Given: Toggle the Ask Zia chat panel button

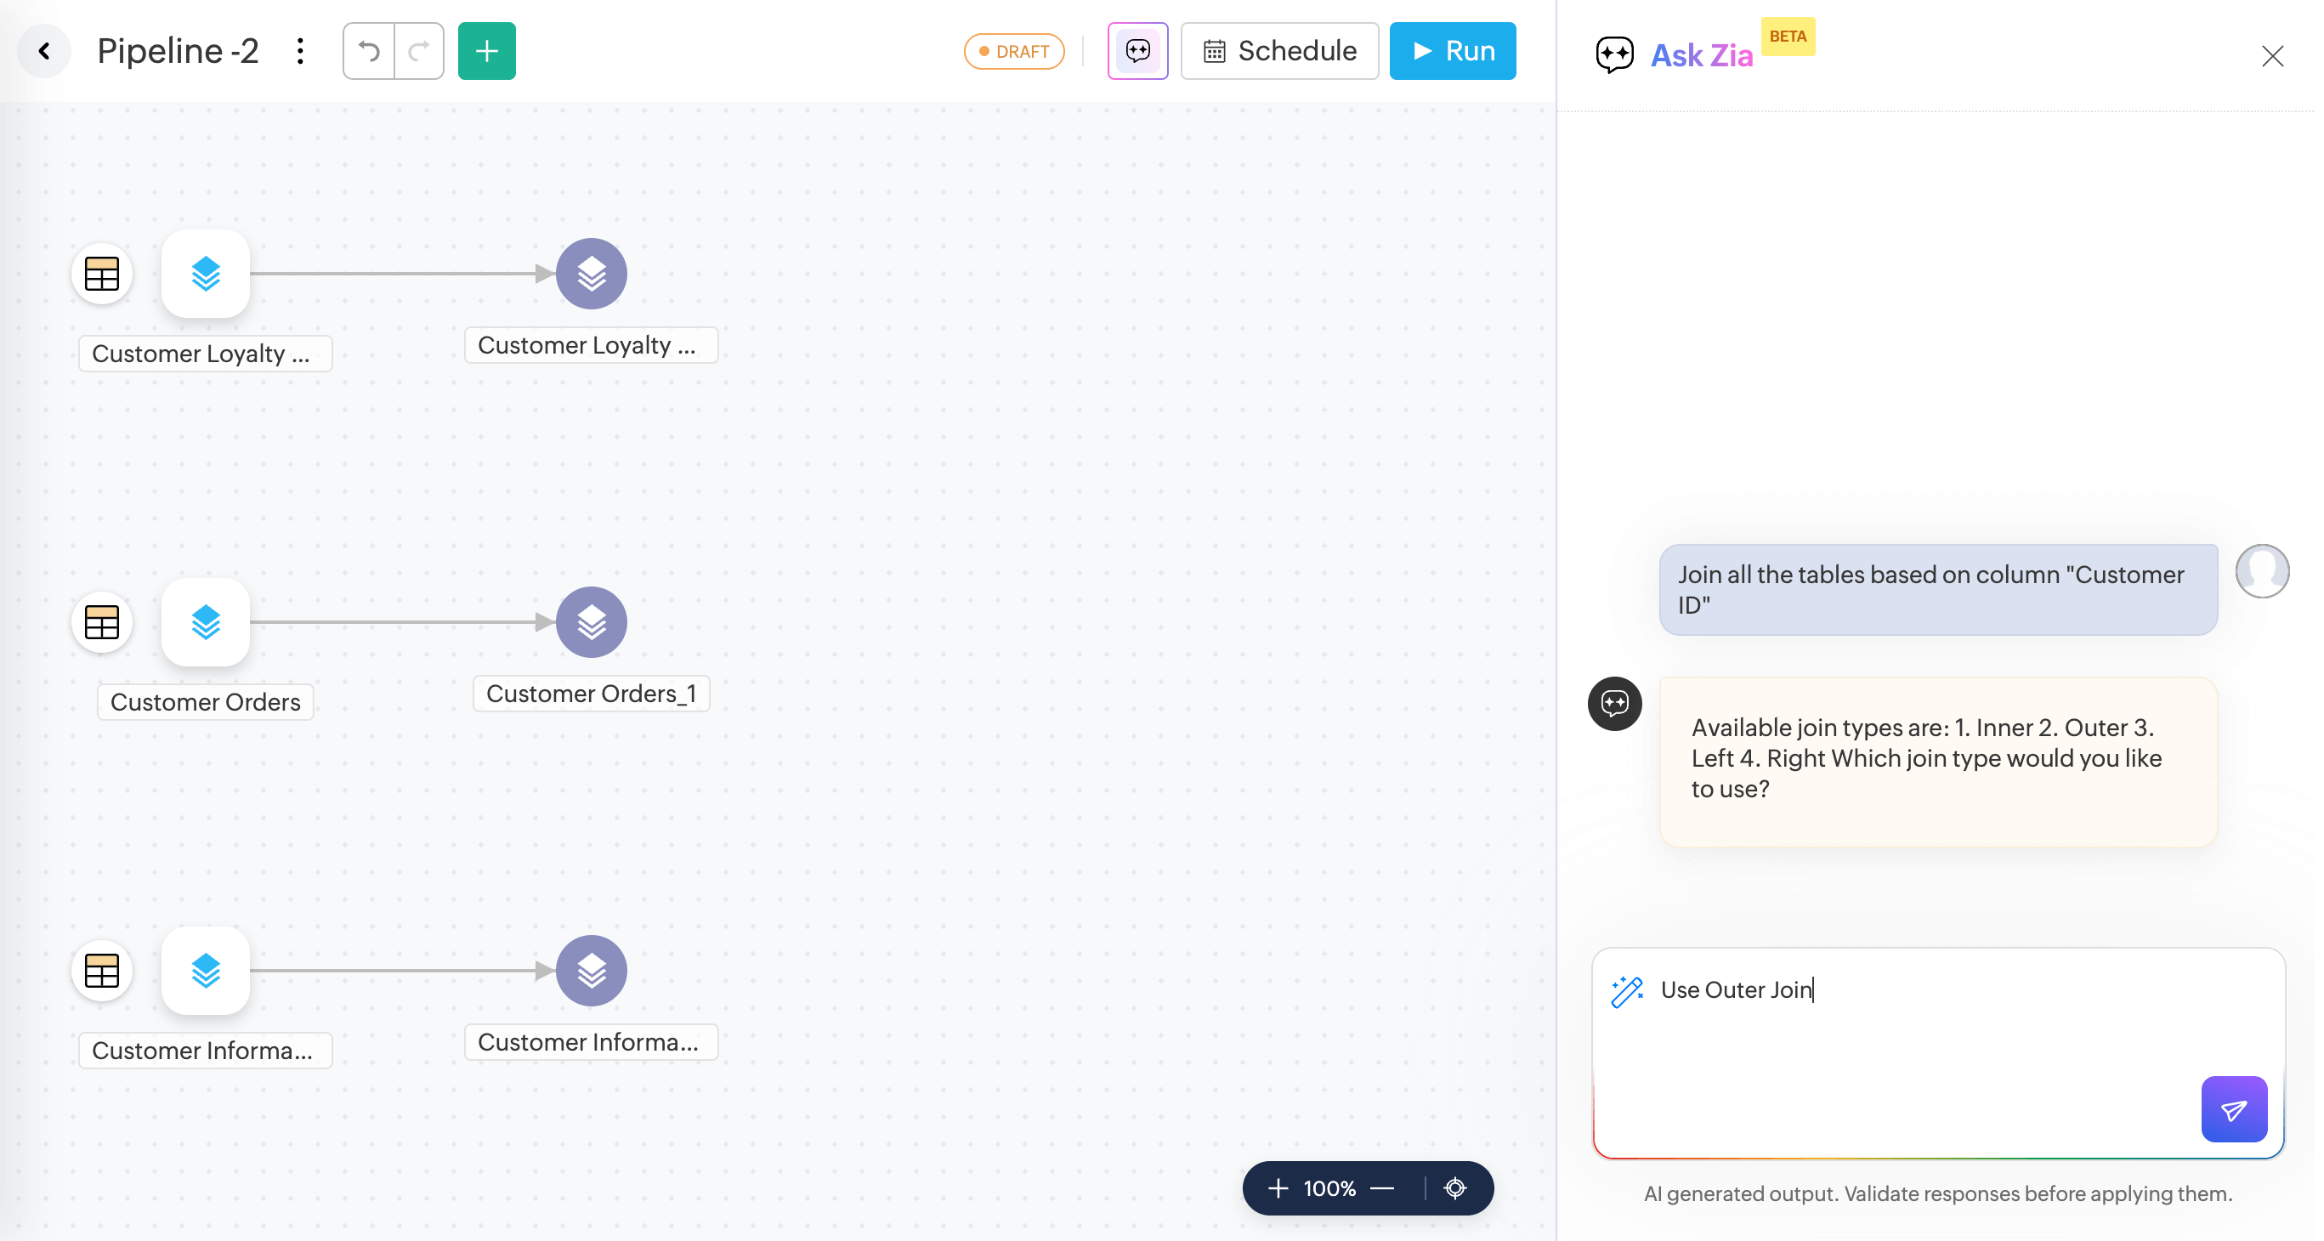Looking at the screenshot, I should [x=1137, y=51].
